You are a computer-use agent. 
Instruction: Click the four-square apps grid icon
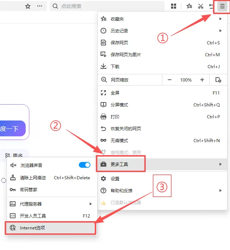[x=174, y=6]
